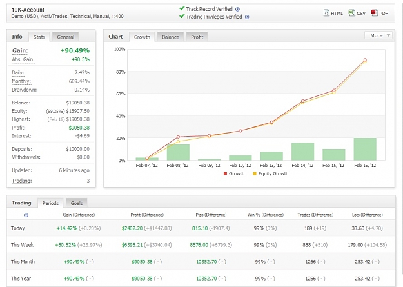This screenshot has width=403, height=287.
Task: Click green checkmark beside Track Record Verified
Action: point(182,8)
